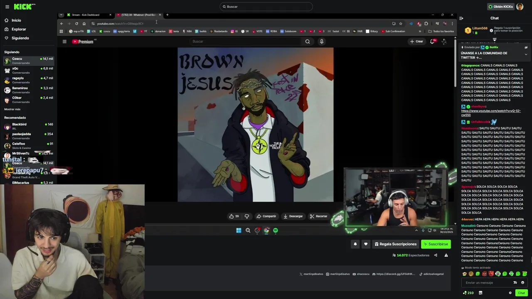Open the user profile avatar menu
This screenshot has width=532, height=299.
point(520,7)
